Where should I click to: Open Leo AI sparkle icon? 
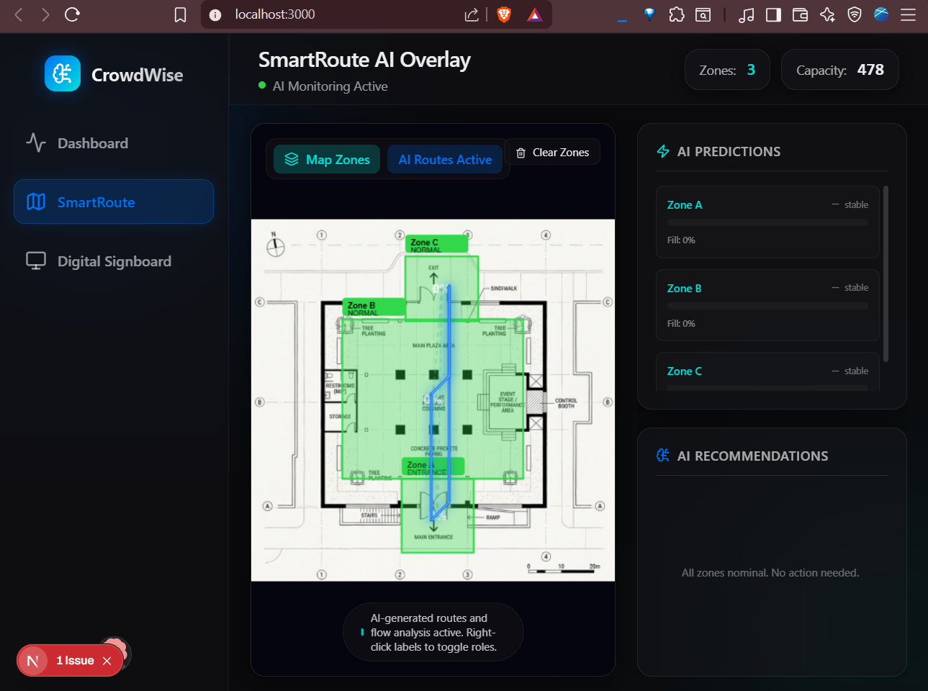coord(827,14)
